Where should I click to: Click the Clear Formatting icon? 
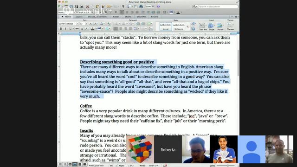coord(109,24)
